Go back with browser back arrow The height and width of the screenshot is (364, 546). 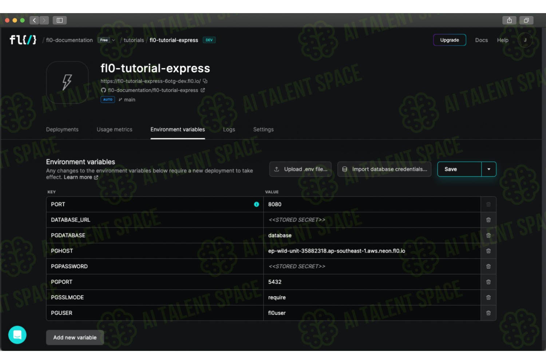(34, 20)
